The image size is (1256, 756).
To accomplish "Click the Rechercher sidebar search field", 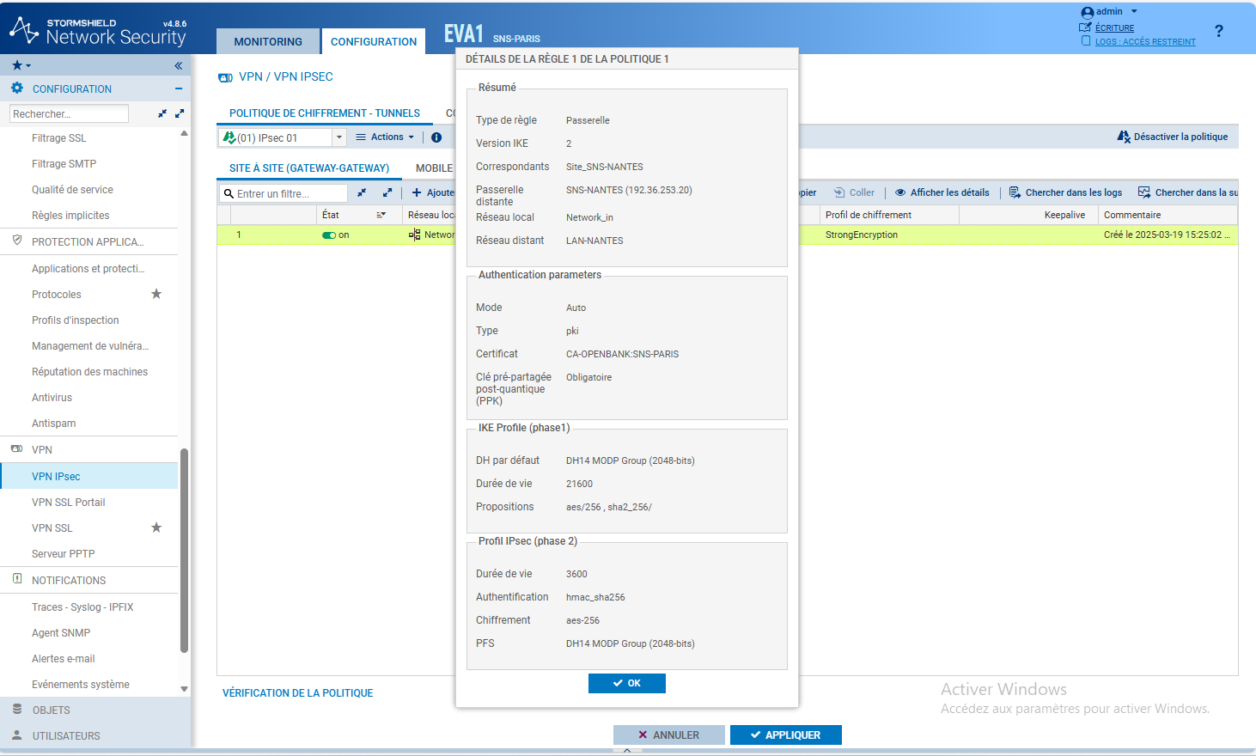I will pos(69,113).
